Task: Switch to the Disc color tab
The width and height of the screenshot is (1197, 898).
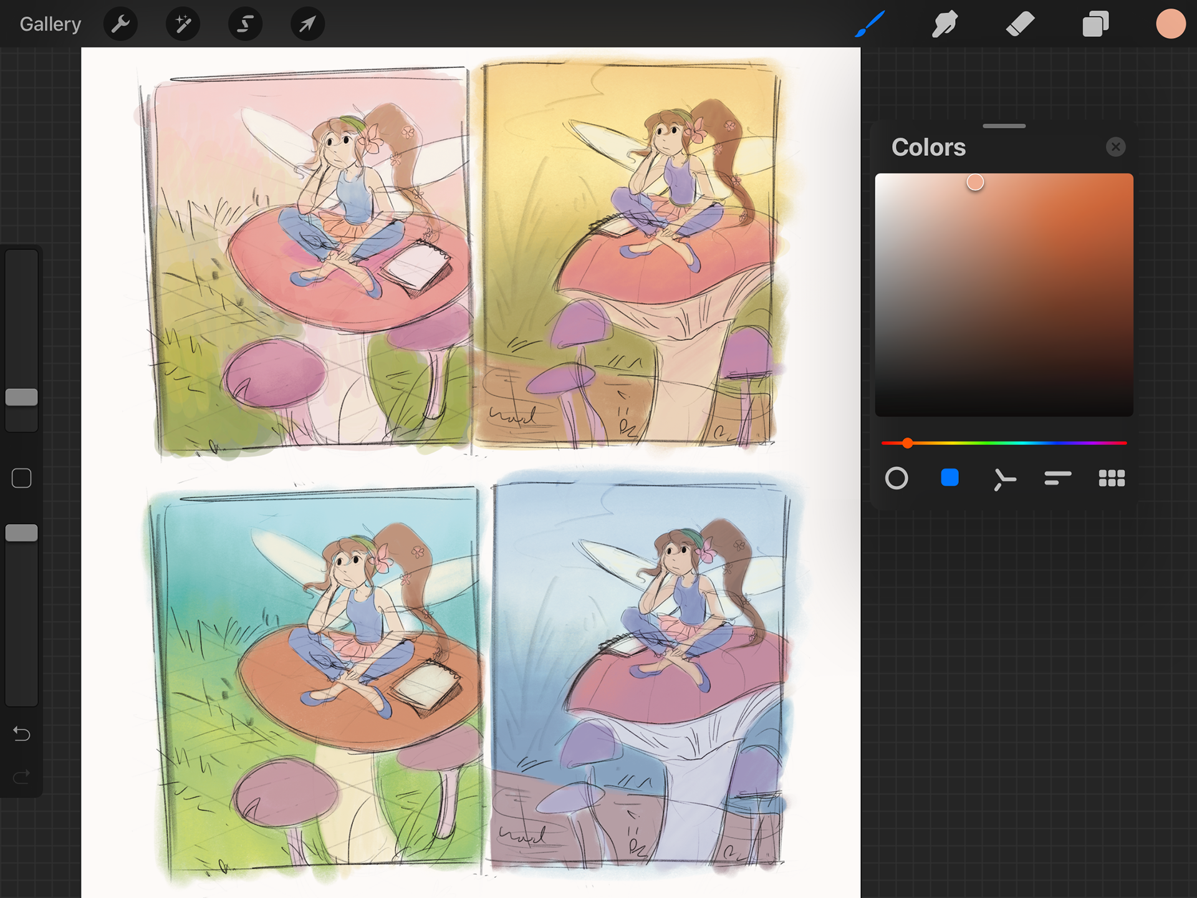Action: coord(897,478)
